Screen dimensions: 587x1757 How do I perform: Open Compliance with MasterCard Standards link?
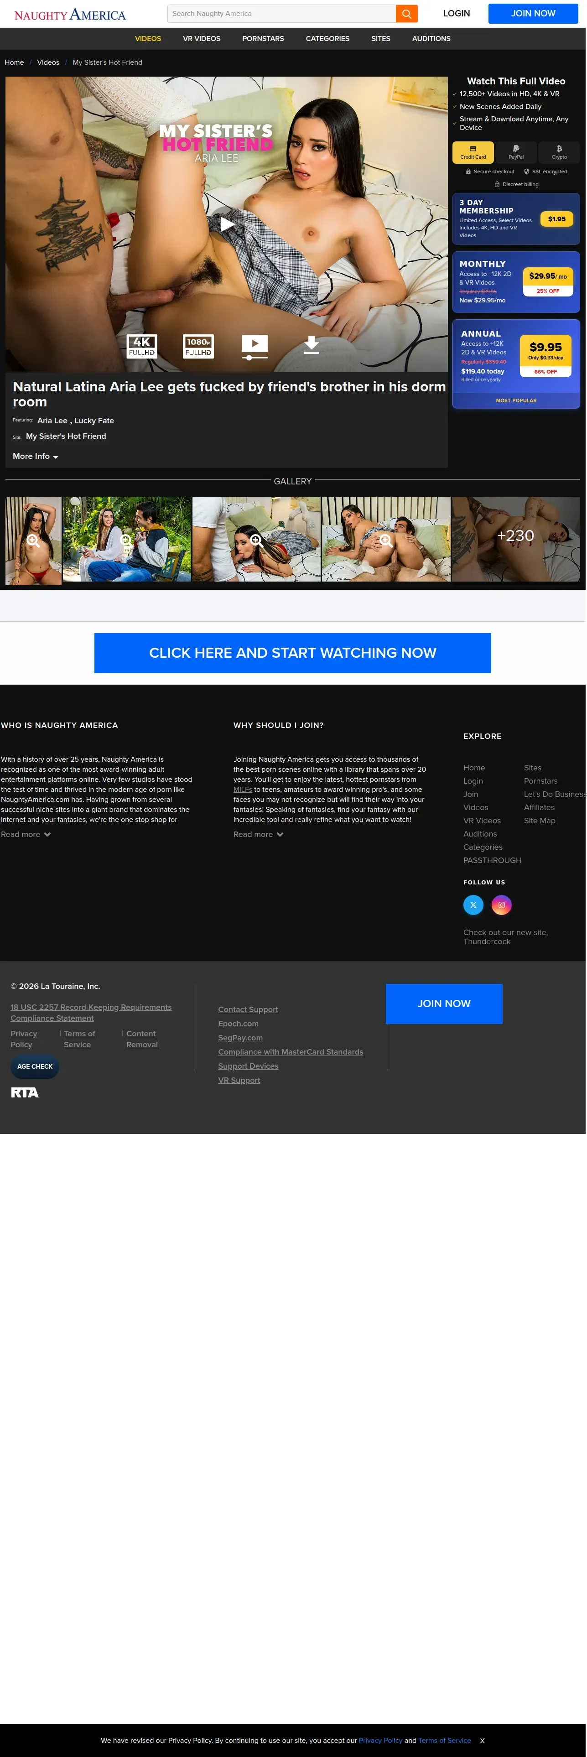(291, 1052)
